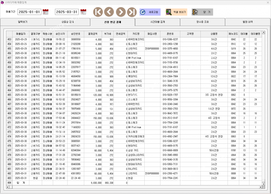Open the calendar picker beside 2025-03-31
Screen dimensions: 271x194
83,12
